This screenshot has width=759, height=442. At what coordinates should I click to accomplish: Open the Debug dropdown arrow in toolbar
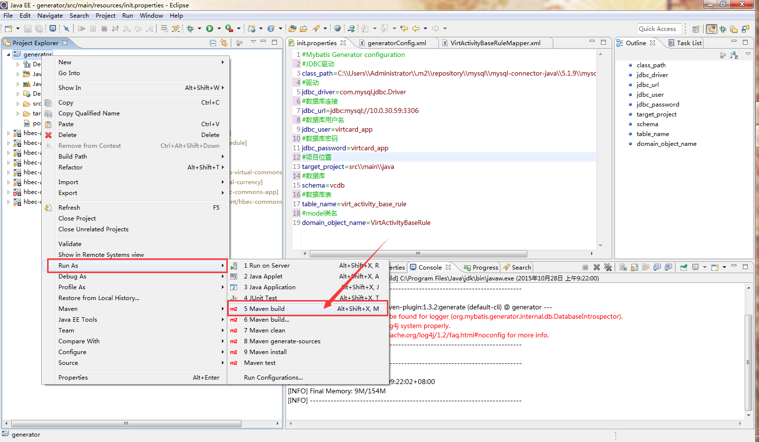[199, 28]
